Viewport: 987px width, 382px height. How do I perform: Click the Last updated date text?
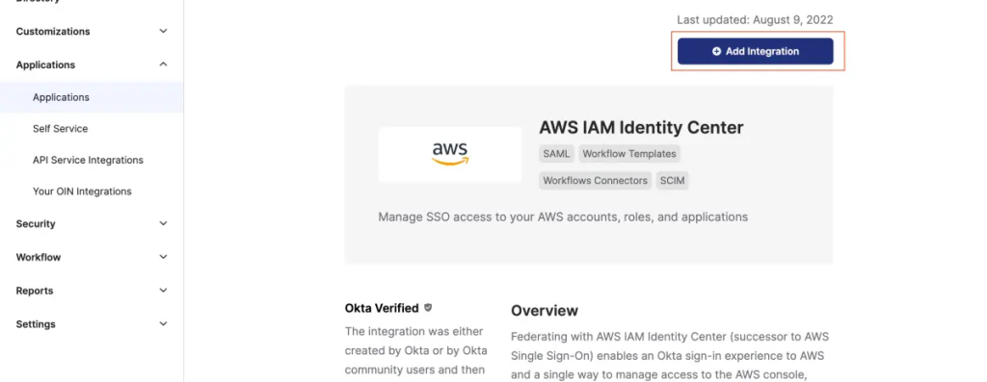[x=755, y=20]
